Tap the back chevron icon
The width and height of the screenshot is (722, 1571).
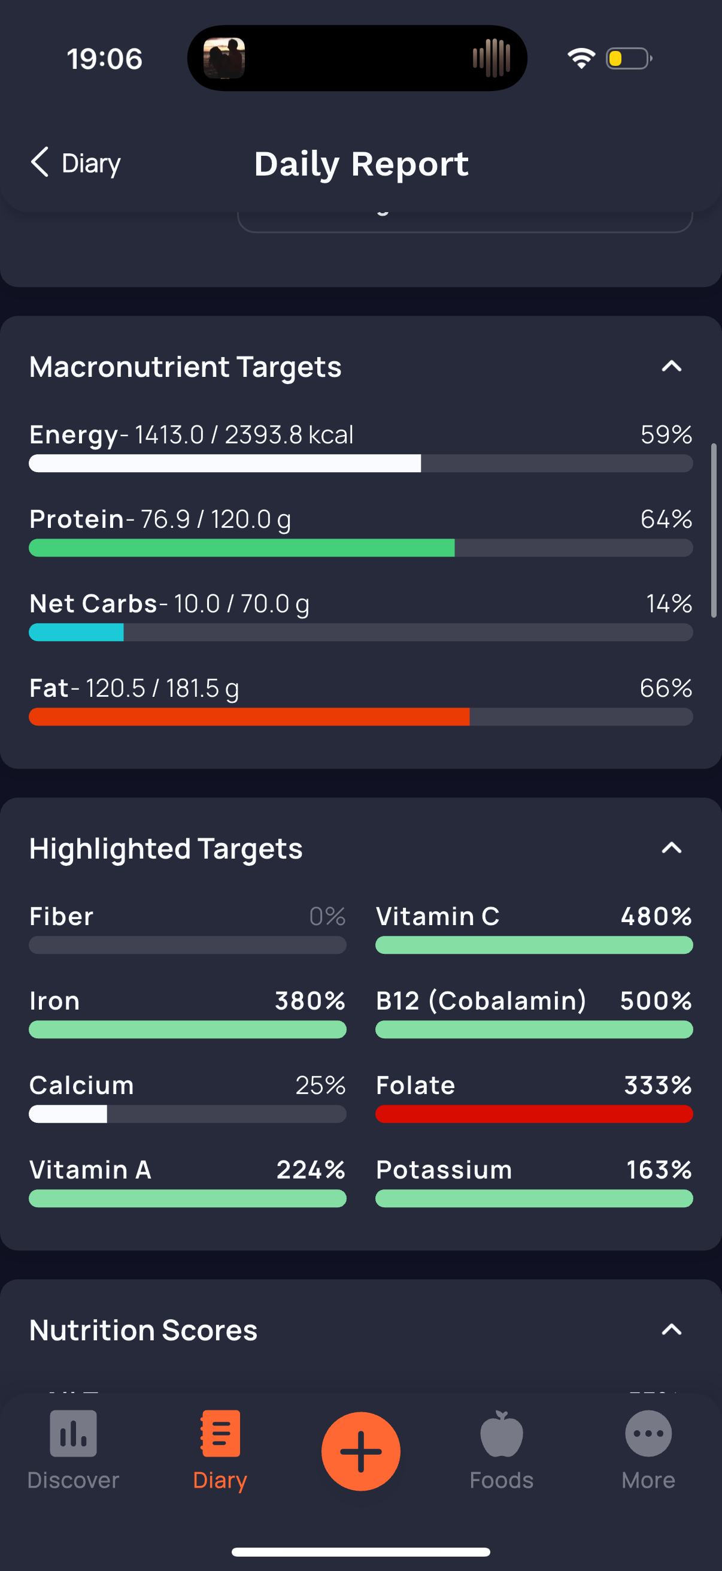[40, 162]
